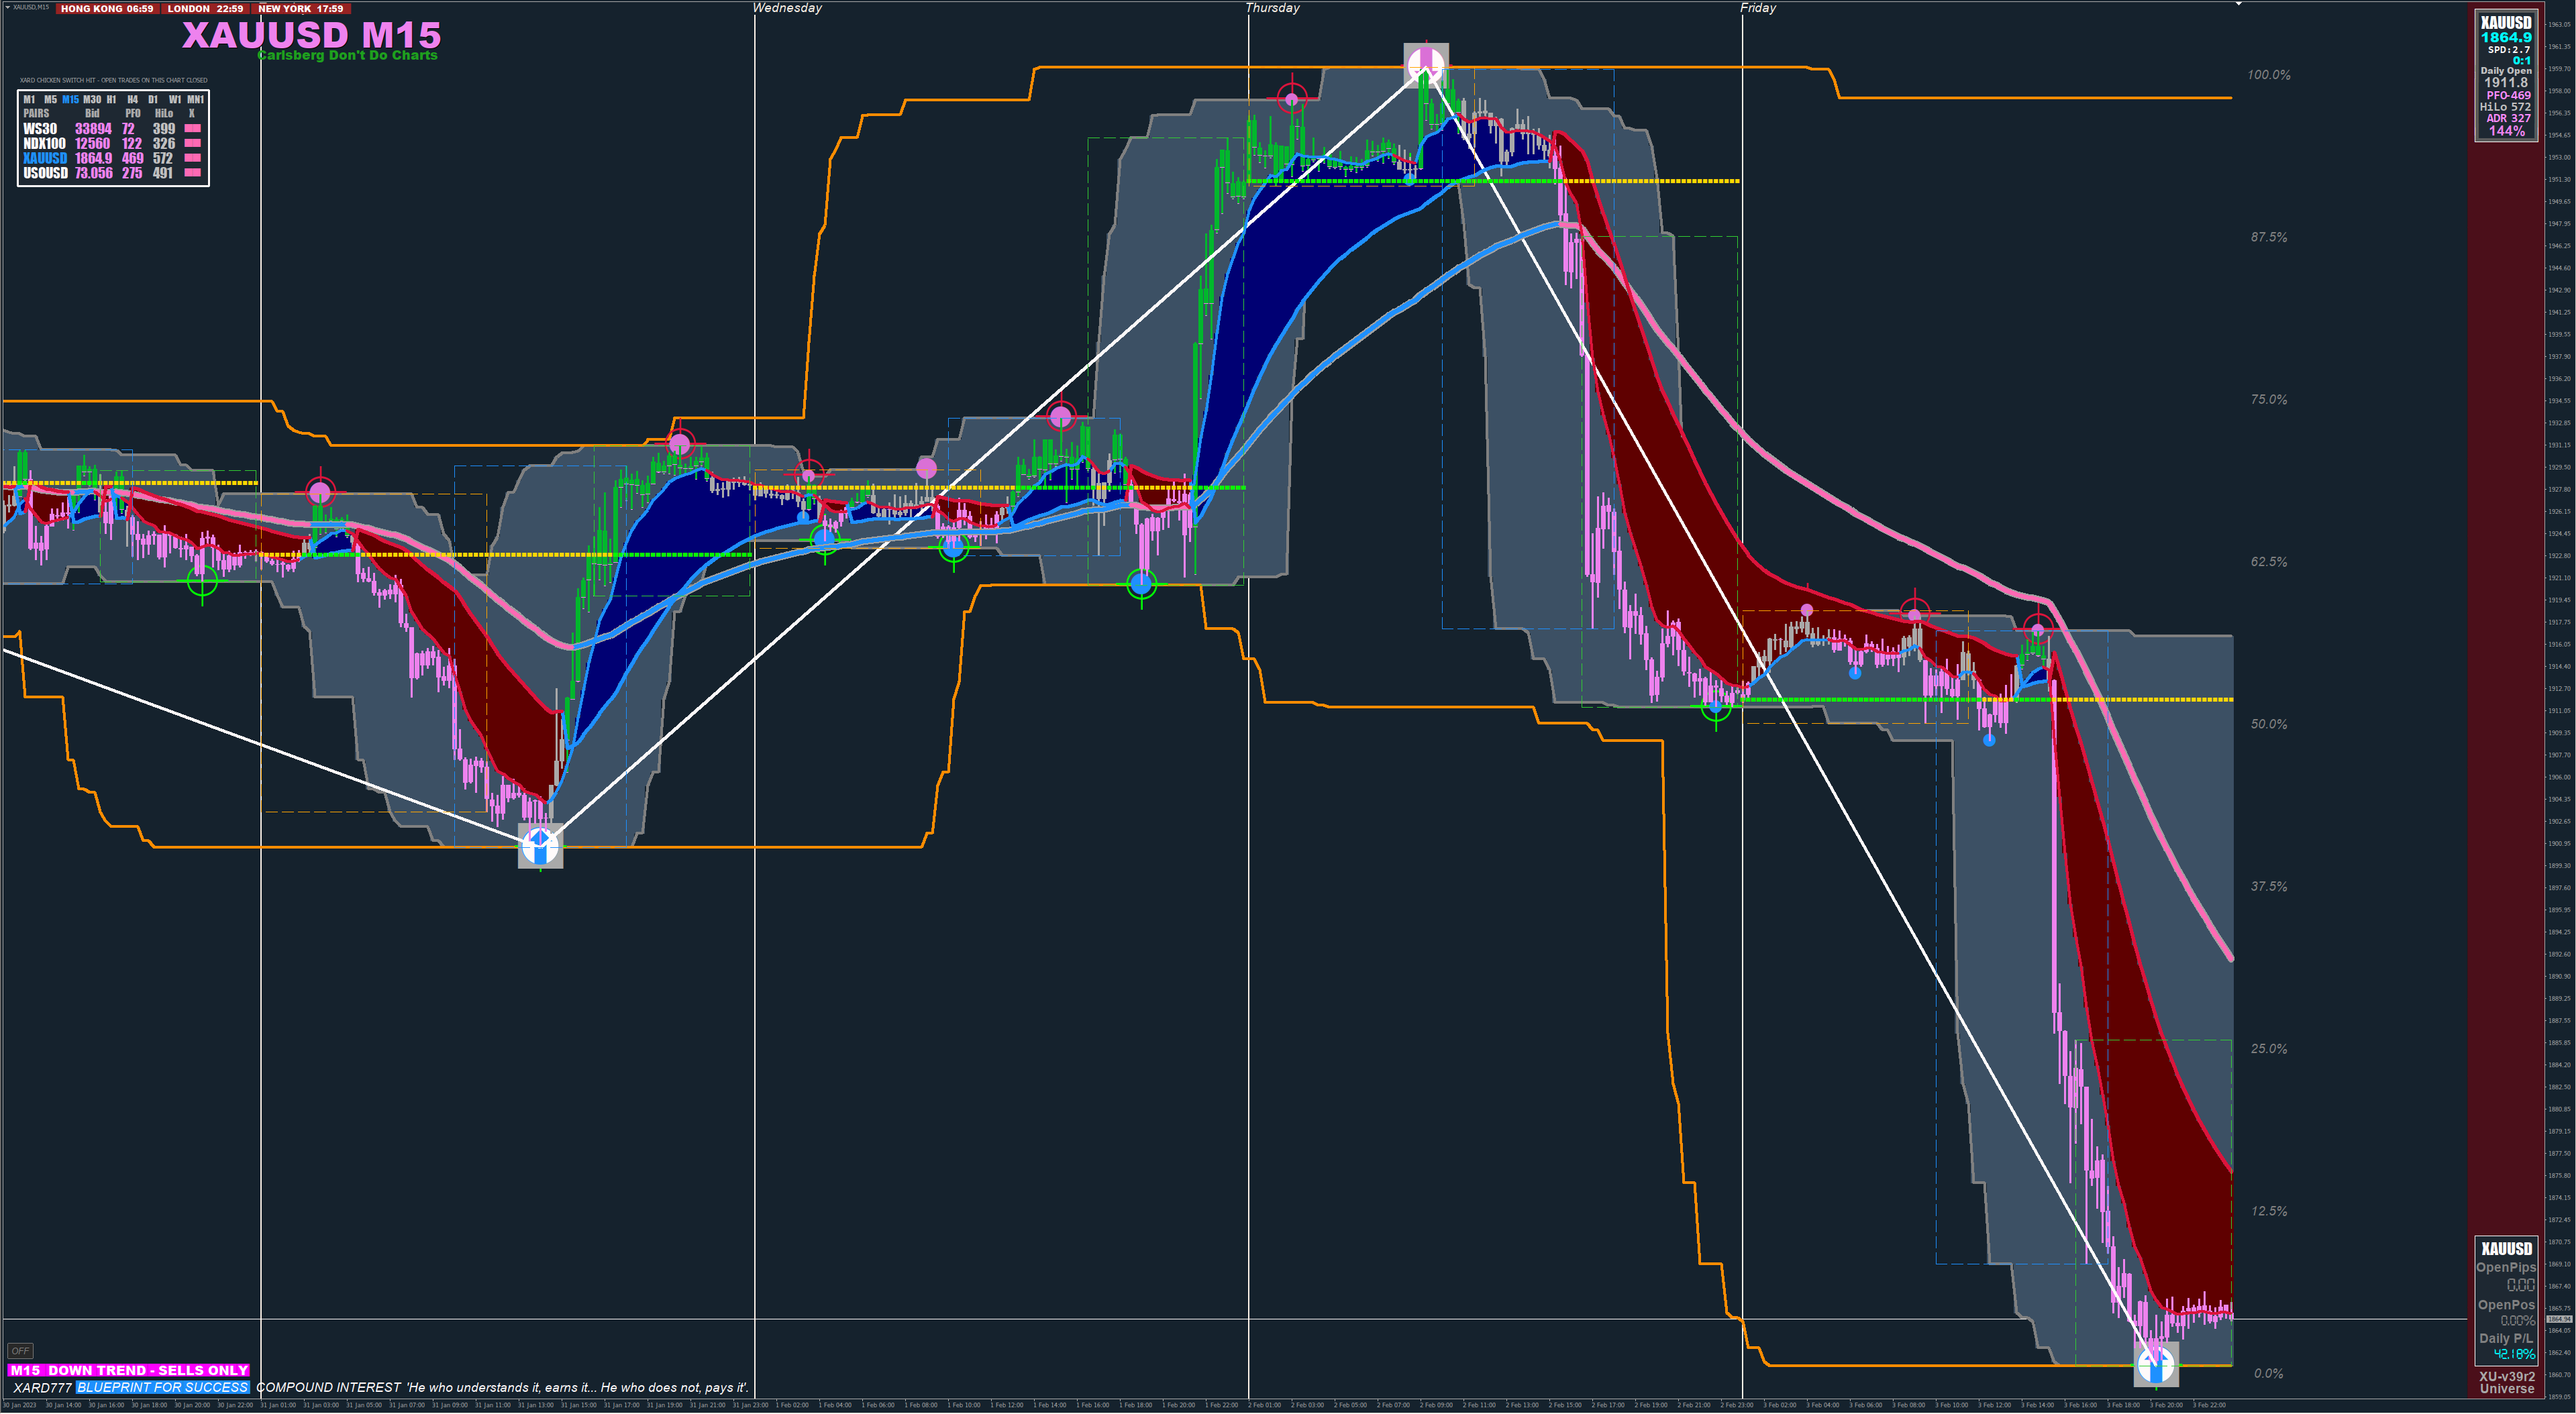Click the BLUEPRINT FOR SUCCESS label
The width and height of the screenshot is (2576, 1414).
click(162, 1387)
